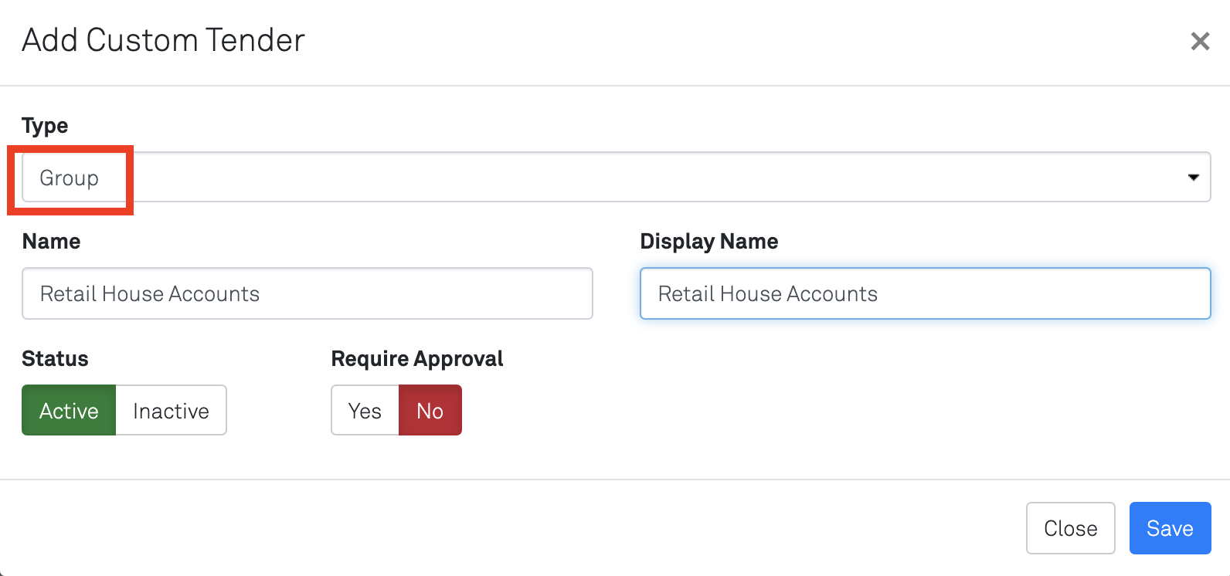Click empty header space beside the dialog title
This screenshot has width=1230, height=576.
tap(695, 40)
